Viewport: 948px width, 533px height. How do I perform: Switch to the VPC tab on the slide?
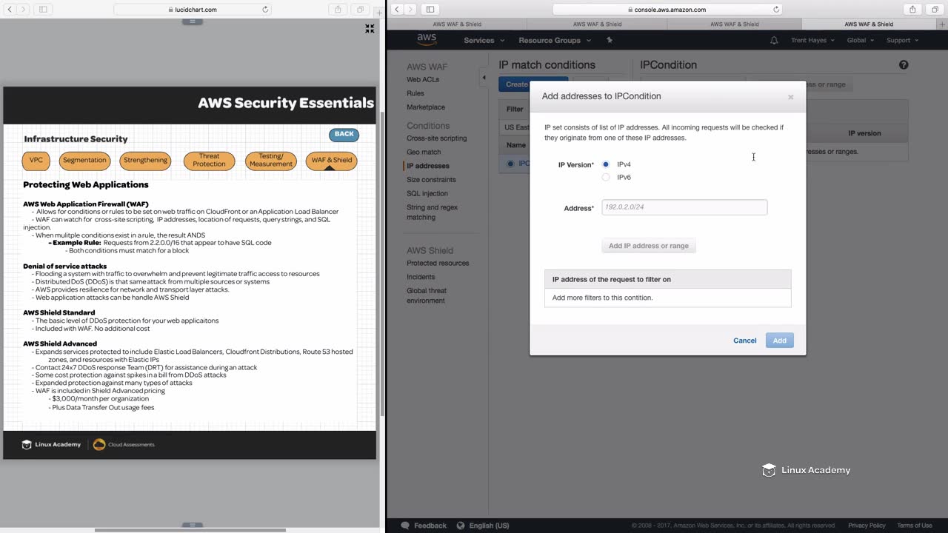pos(36,160)
